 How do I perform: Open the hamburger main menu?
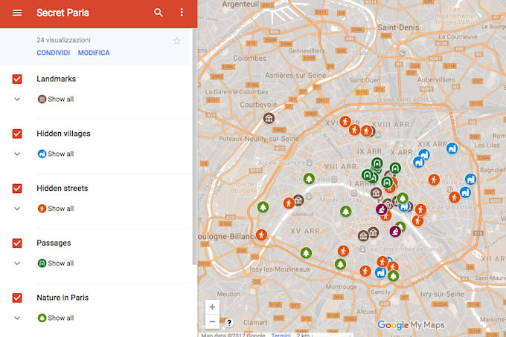tap(17, 13)
